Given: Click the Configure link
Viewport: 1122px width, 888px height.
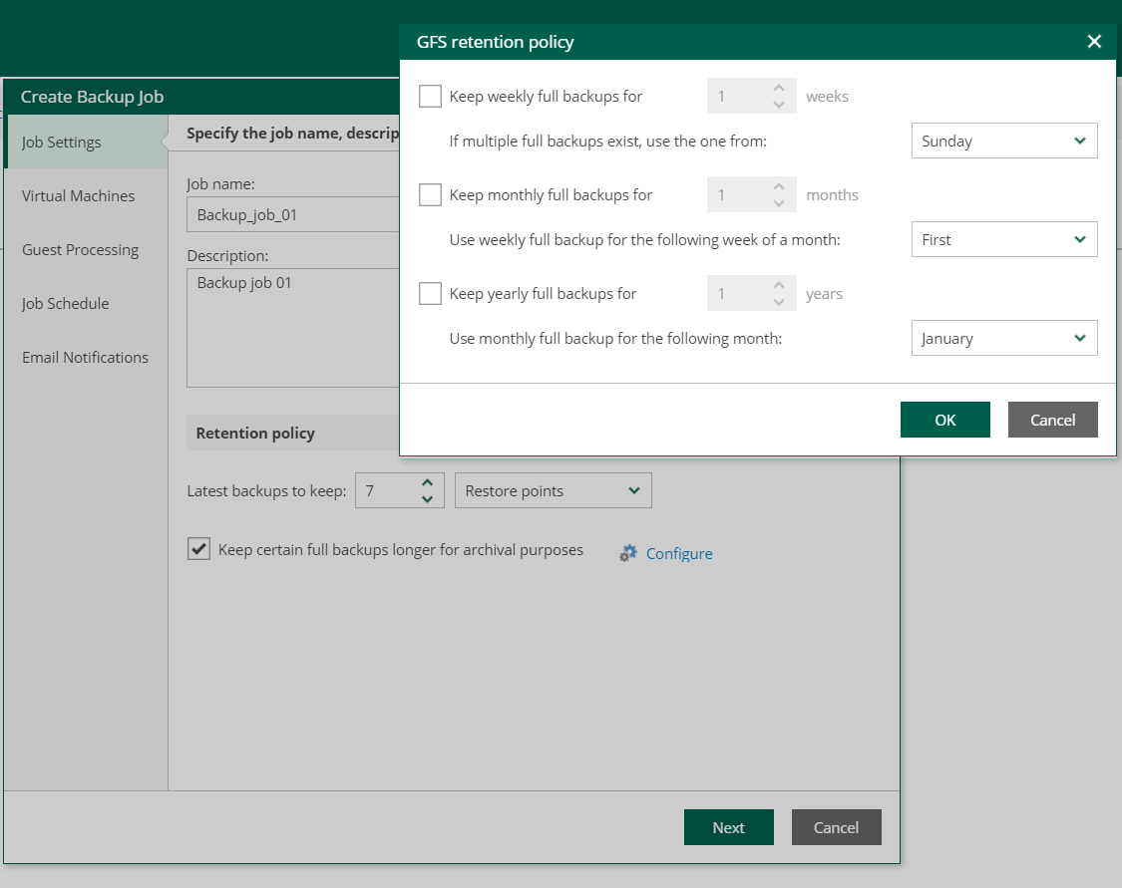Looking at the screenshot, I should [x=679, y=553].
